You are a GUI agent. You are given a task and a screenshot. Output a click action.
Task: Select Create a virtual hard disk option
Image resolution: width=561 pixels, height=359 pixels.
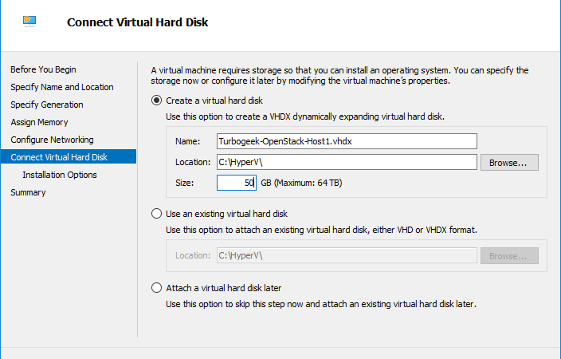(x=156, y=101)
